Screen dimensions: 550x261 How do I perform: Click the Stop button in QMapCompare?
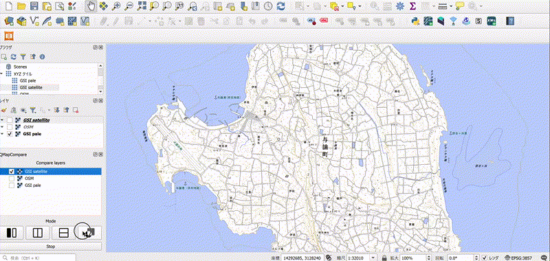click(x=51, y=247)
